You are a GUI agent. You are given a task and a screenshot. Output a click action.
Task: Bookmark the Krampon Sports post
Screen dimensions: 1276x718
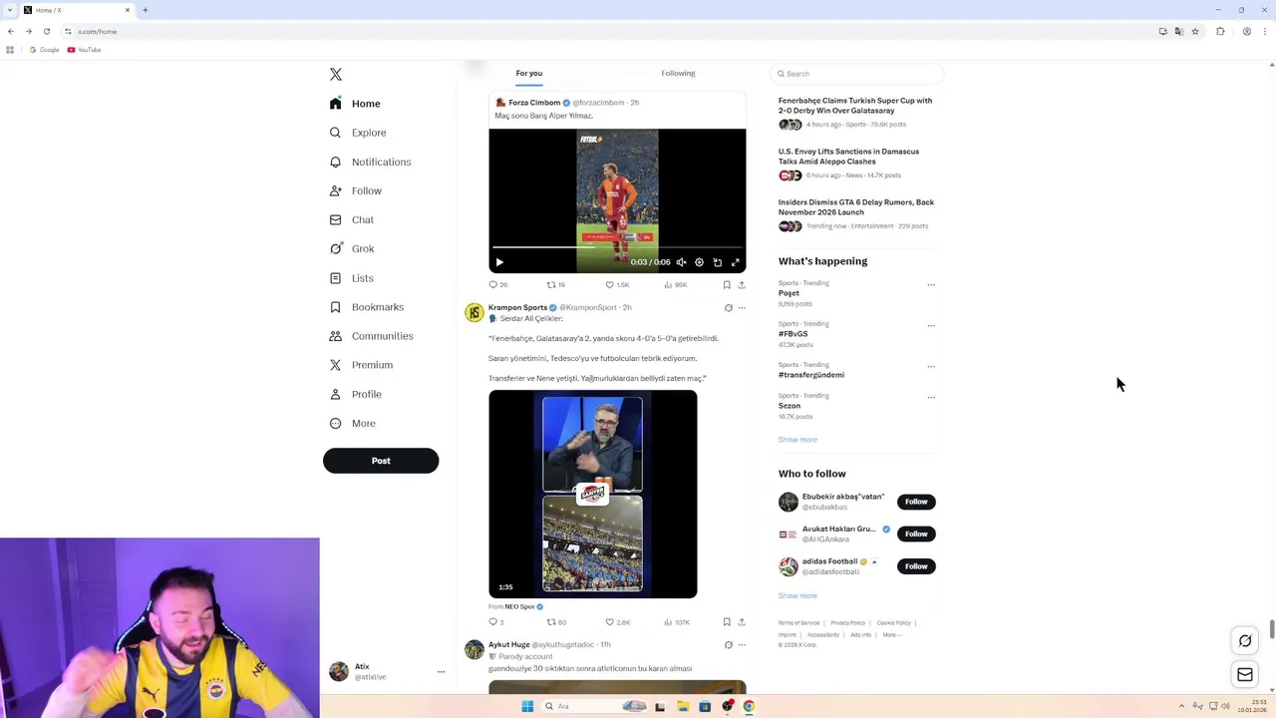pos(727,622)
